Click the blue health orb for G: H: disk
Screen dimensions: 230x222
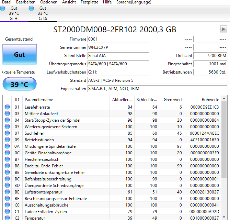tap(2, 8)
